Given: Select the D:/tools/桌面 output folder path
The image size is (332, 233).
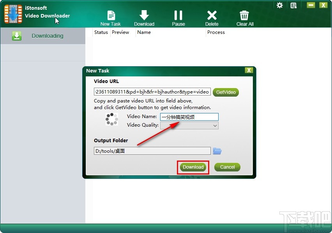Looking at the screenshot, I should (152, 151).
